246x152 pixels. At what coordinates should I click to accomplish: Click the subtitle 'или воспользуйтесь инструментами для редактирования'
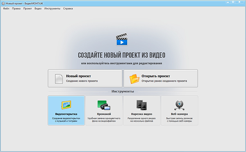coord(122,63)
